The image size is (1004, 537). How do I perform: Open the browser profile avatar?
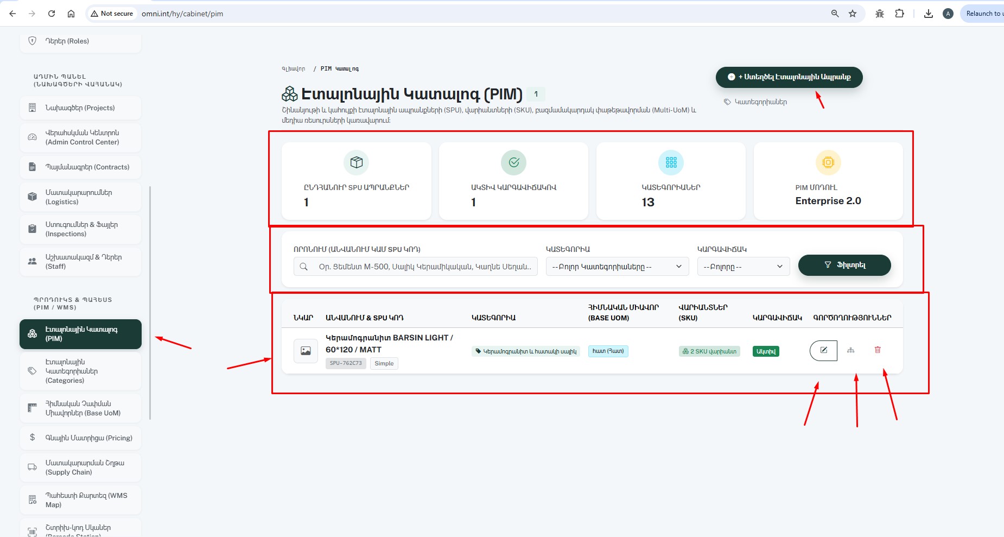948,14
